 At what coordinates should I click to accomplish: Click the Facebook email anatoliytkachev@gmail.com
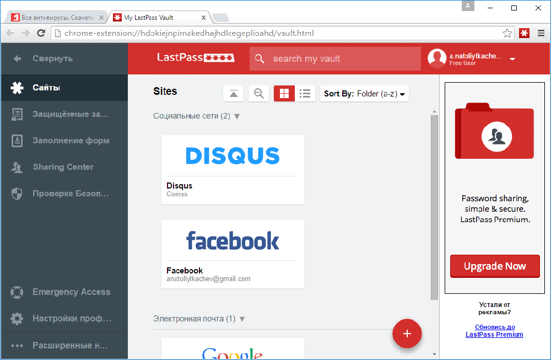208,279
